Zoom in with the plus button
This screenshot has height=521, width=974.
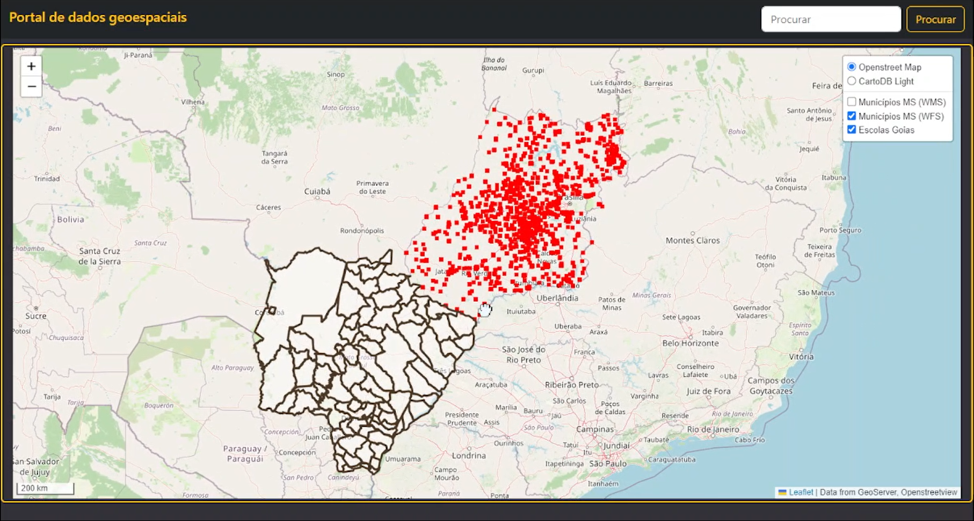(31, 66)
